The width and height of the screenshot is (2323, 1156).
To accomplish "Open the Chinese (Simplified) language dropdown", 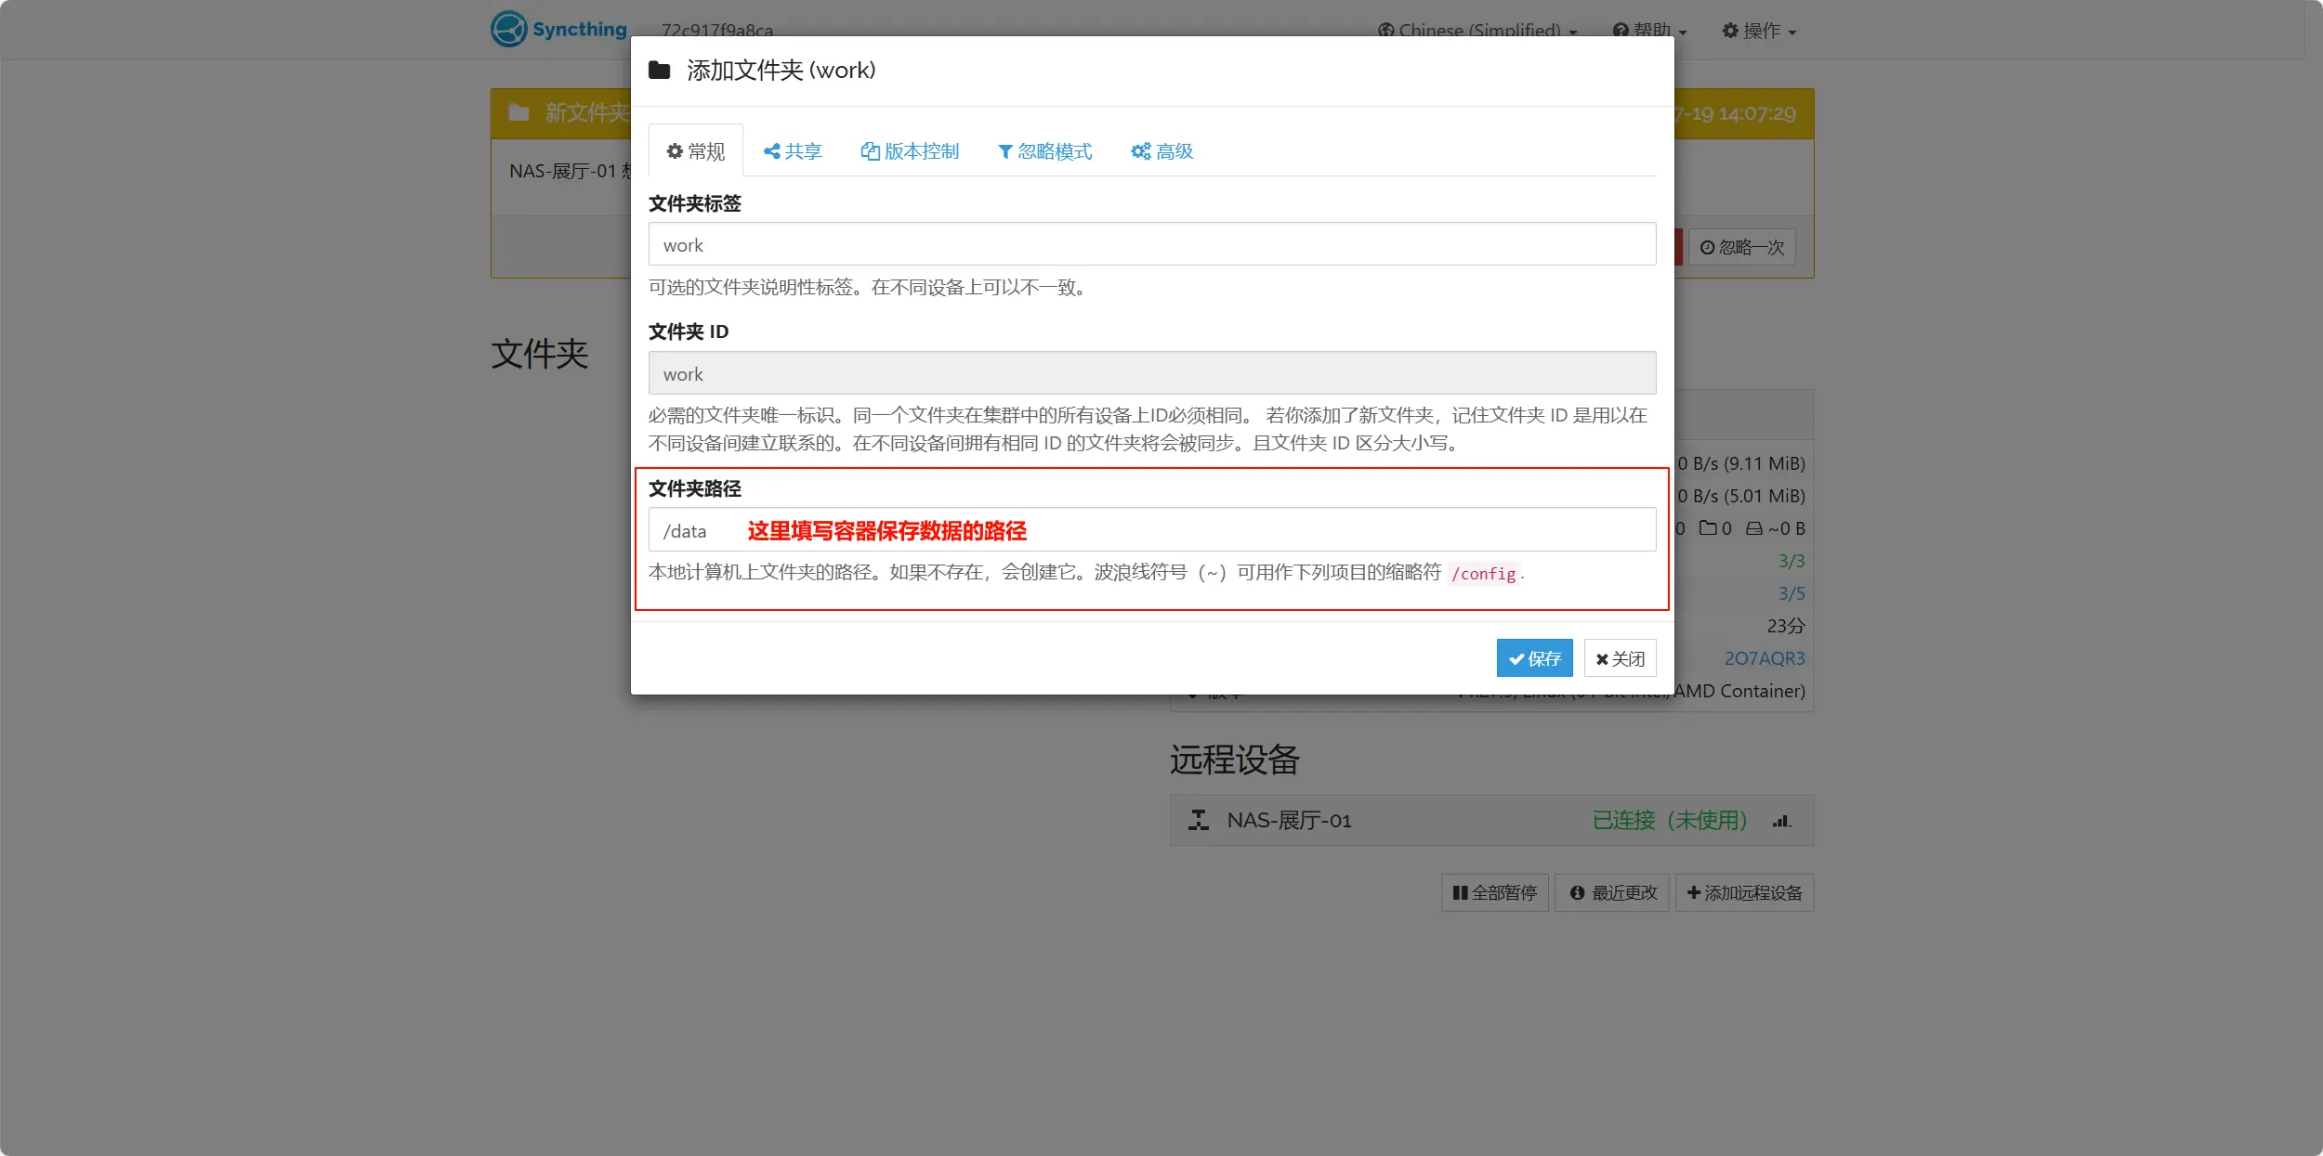I will coord(1476,30).
